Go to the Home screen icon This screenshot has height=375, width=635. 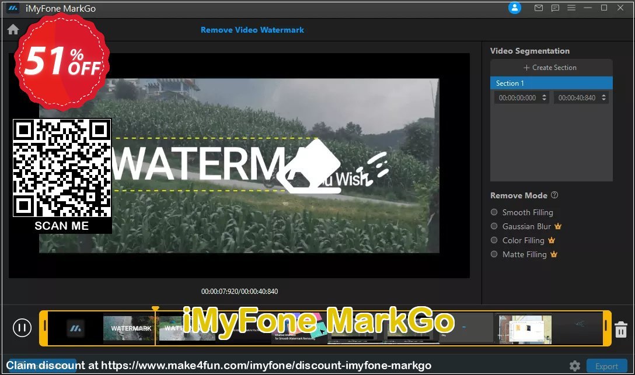click(13, 30)
